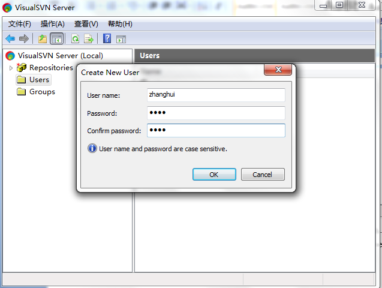
Task: Minimize the VisualSVN Server window
Action: coord(323,5)
